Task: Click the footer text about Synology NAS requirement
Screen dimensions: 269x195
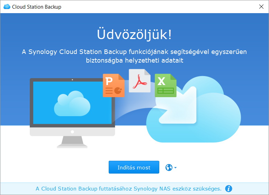Action: 128,189
